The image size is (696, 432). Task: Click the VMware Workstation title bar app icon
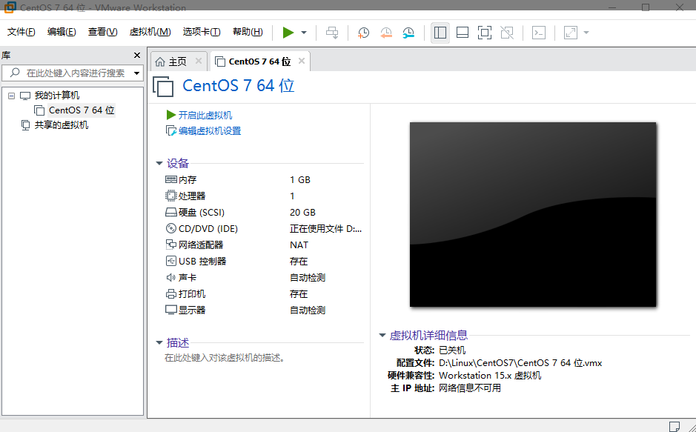pos(10,7)
